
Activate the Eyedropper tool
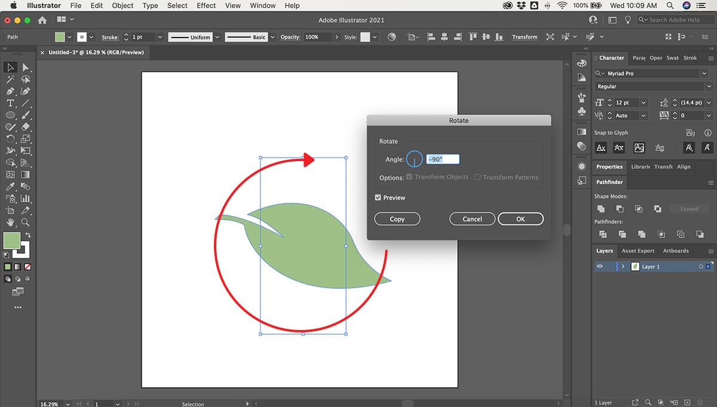point(10,187)
